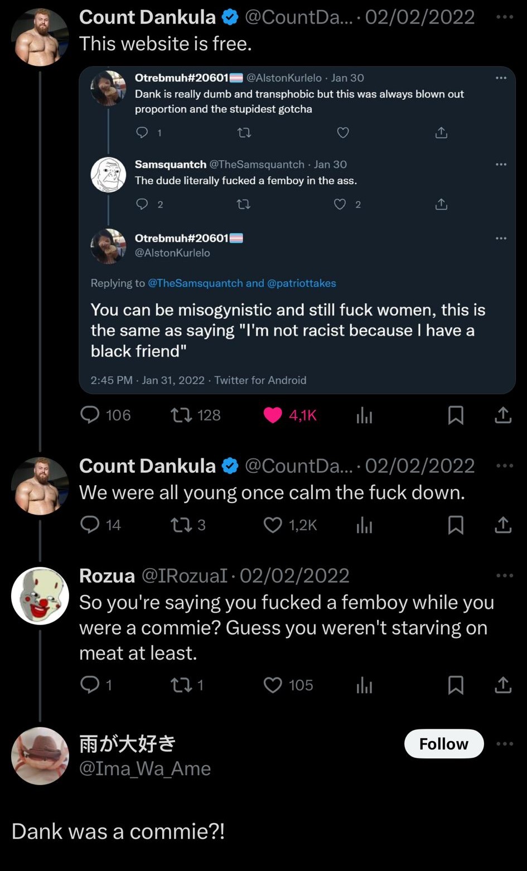Like the 'We were all young once' tweet

273,525
